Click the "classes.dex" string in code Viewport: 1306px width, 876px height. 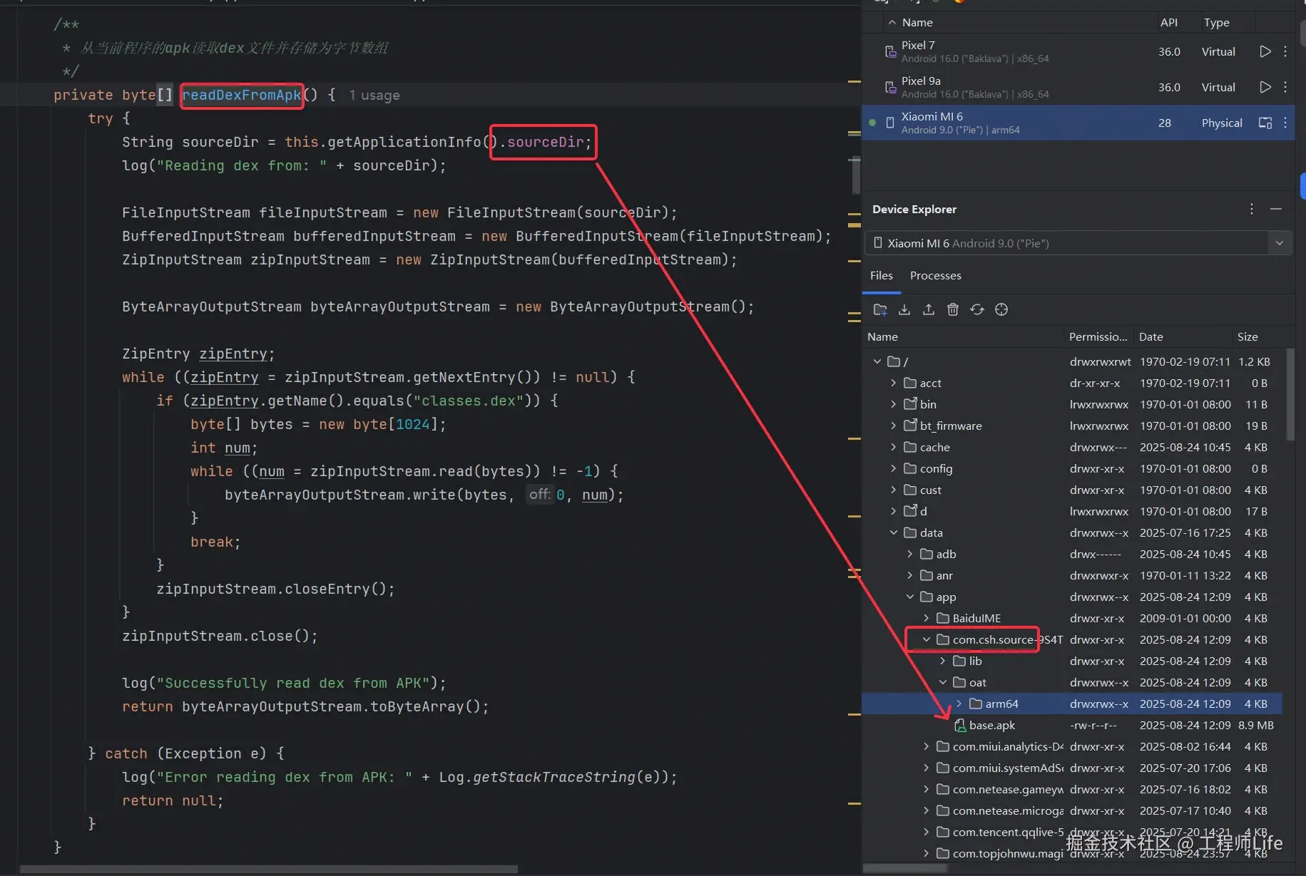[x=469, y=401]
